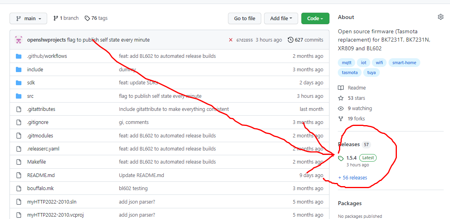
Task: Select the iot topic tag
Action: pos(364,63)
